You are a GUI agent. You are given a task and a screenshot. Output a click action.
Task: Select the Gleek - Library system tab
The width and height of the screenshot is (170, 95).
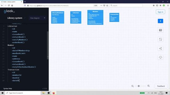pyautogui.click(x=11, y=2)
